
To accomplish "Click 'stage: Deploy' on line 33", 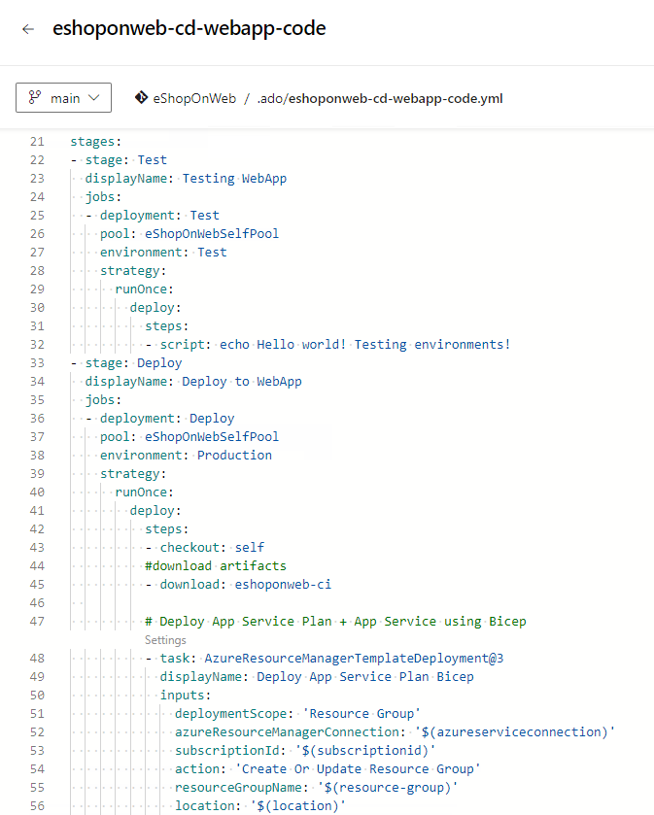I will (x=133, y=362).
